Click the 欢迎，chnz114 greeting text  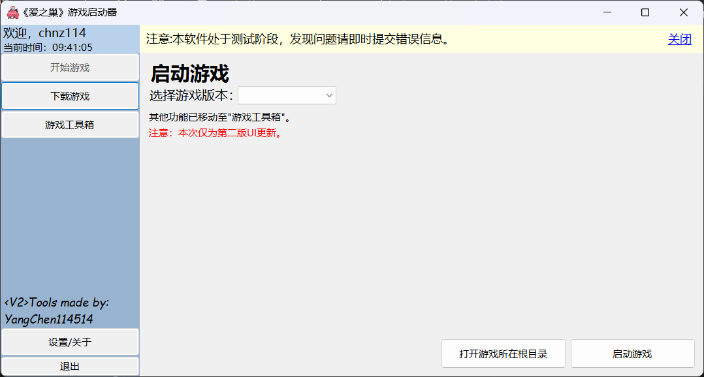pos(45,33)
